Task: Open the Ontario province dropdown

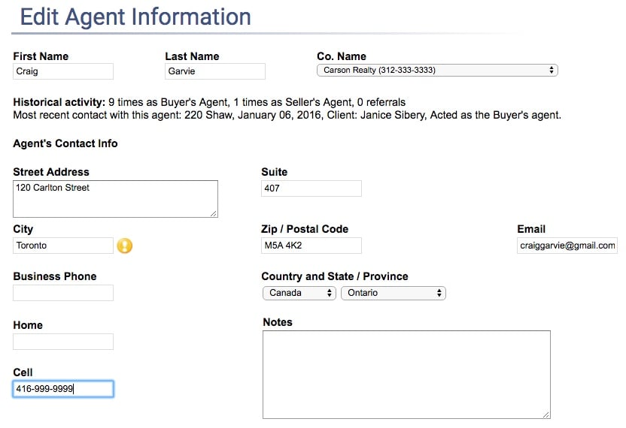Action: coord(394,293)
